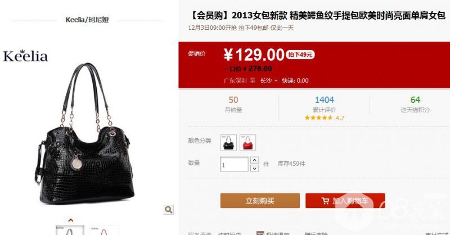Click the Keelia crown logo
The image size is (450, 235).
point(25,56)
